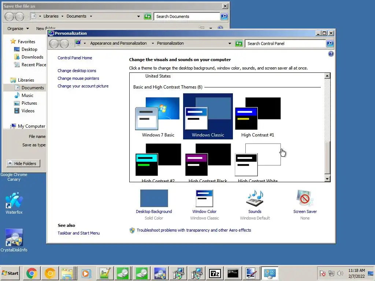Select the High Contrast #2 theme
Image resolution: width=375 pixels, height=281 pixels.
click(x=158, y=162)
